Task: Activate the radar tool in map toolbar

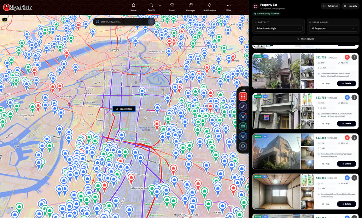Action: tap(243, 126)
